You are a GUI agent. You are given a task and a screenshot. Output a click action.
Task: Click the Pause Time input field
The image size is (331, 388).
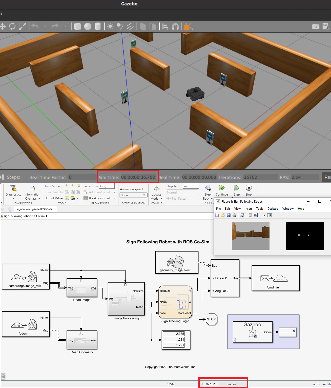point(107,186)
